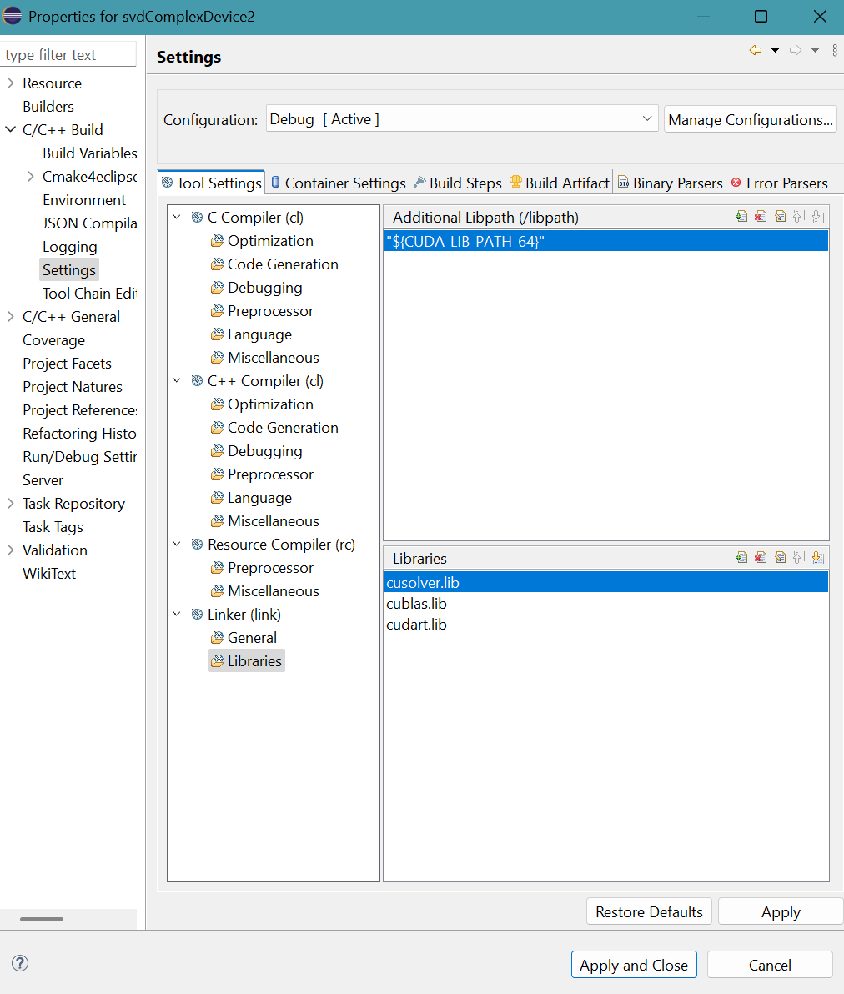This screenshot has width=844, height=994.
Task: Edit the selected library in Libraries
Action: (x=780, y=558)
